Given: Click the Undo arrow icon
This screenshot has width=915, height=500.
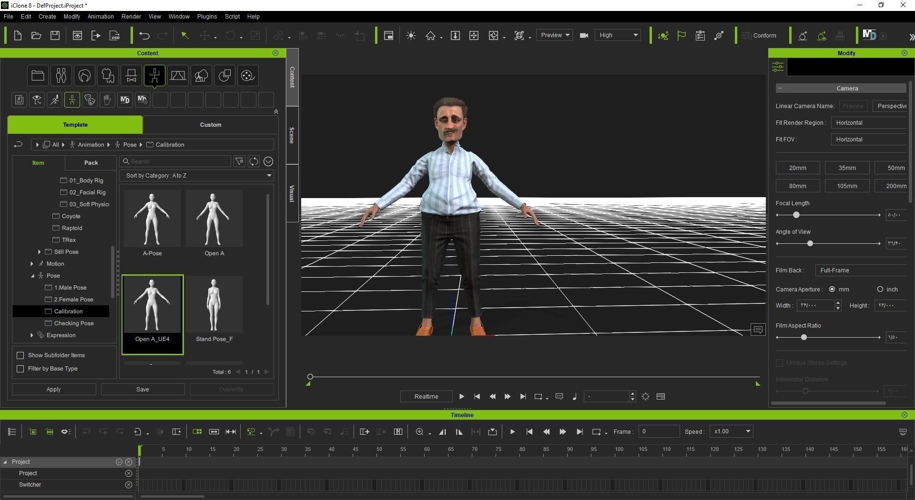Looking at the screenshot, I should [x=144, y=36].
